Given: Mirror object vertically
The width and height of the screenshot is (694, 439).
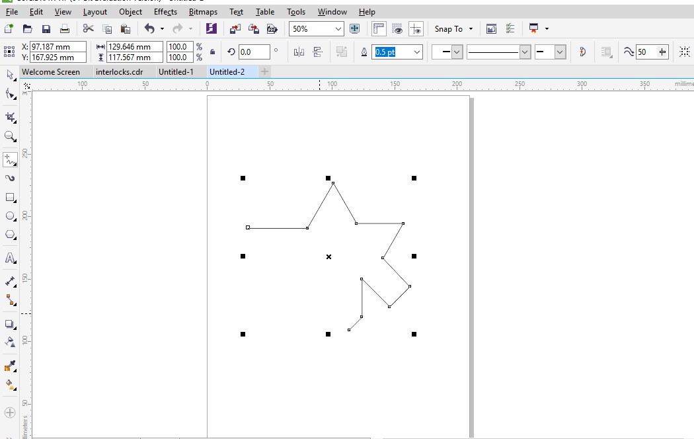Looking at the screenshot, I should (317, 52).
